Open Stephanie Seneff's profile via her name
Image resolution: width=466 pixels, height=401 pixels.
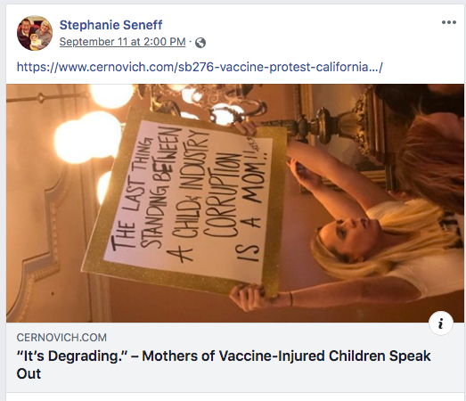tap(110, 25)
